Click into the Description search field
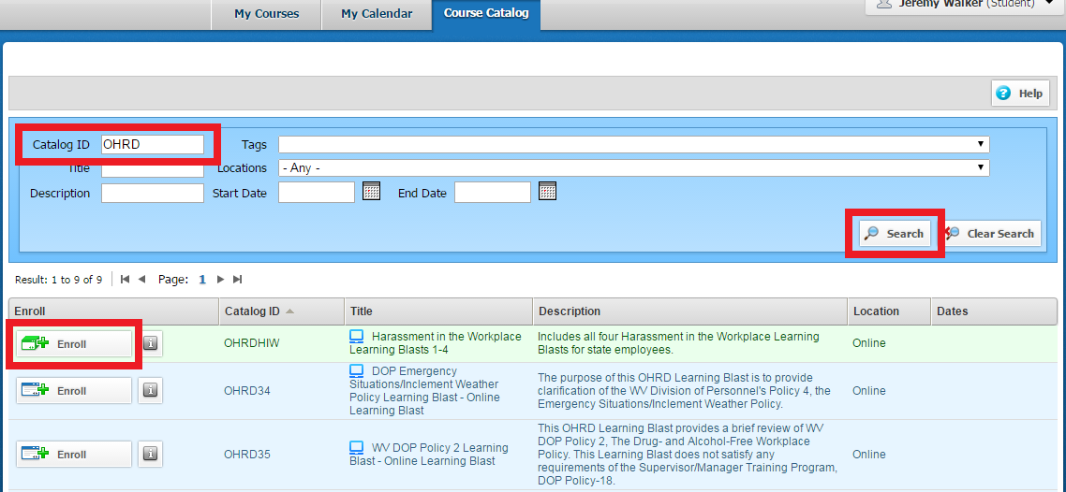 [153, 194]
